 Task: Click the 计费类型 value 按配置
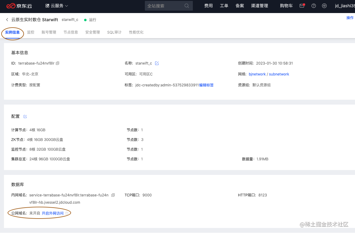(35, 85)
